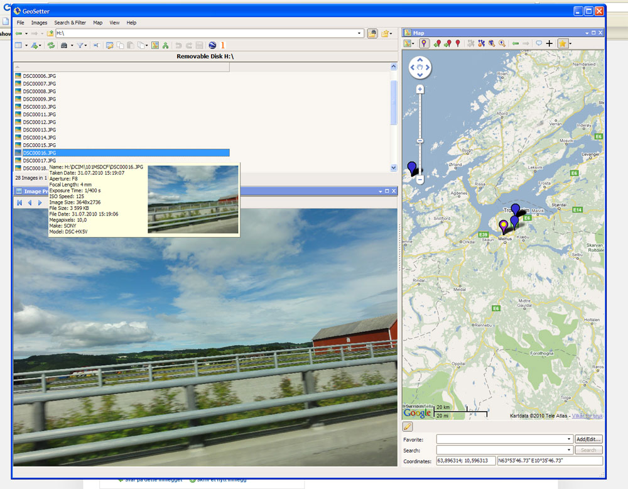Click the map pan hand control
This screenshot has width=628, height=489.
click(x=420, y=67)
